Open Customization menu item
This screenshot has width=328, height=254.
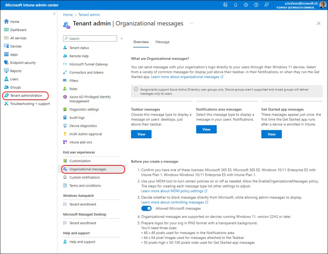pyautogui.click(x=80, y=161)
